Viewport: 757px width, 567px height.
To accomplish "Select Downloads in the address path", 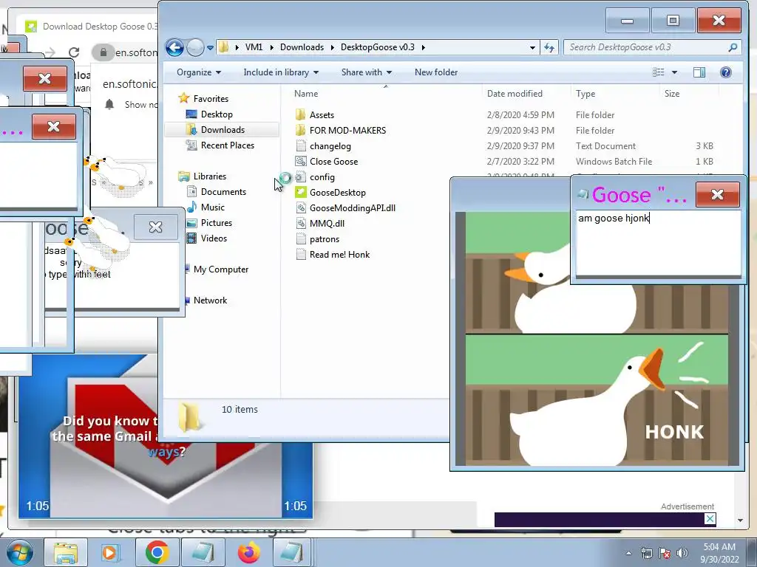I will coord(302,47).
